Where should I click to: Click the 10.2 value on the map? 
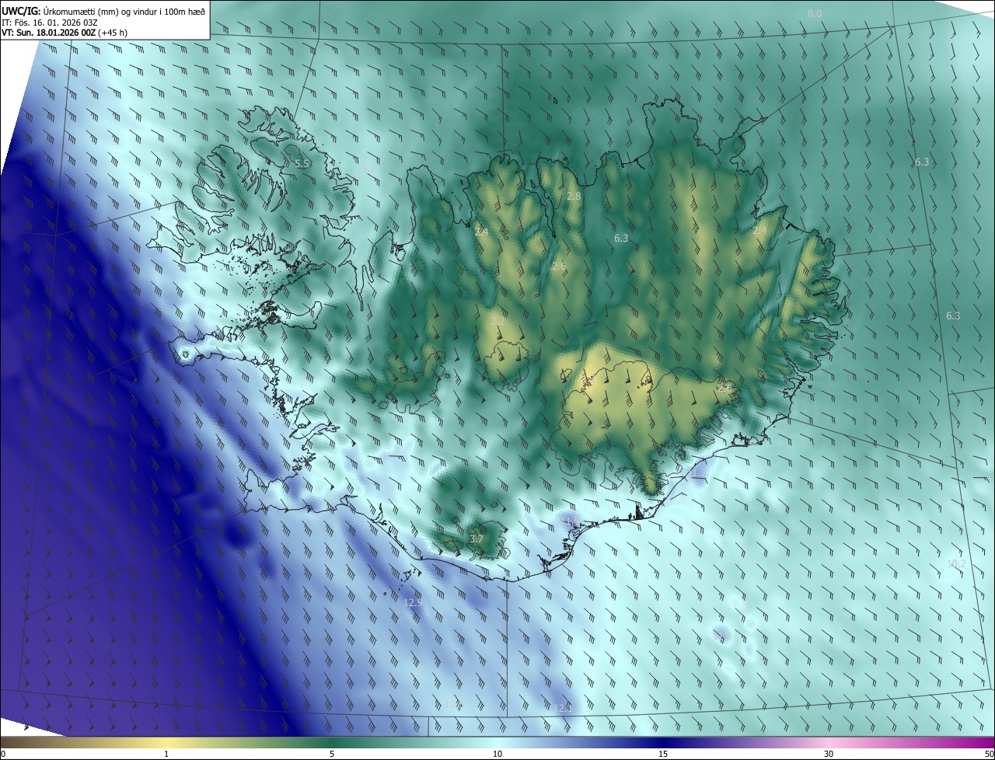(956, 563)
